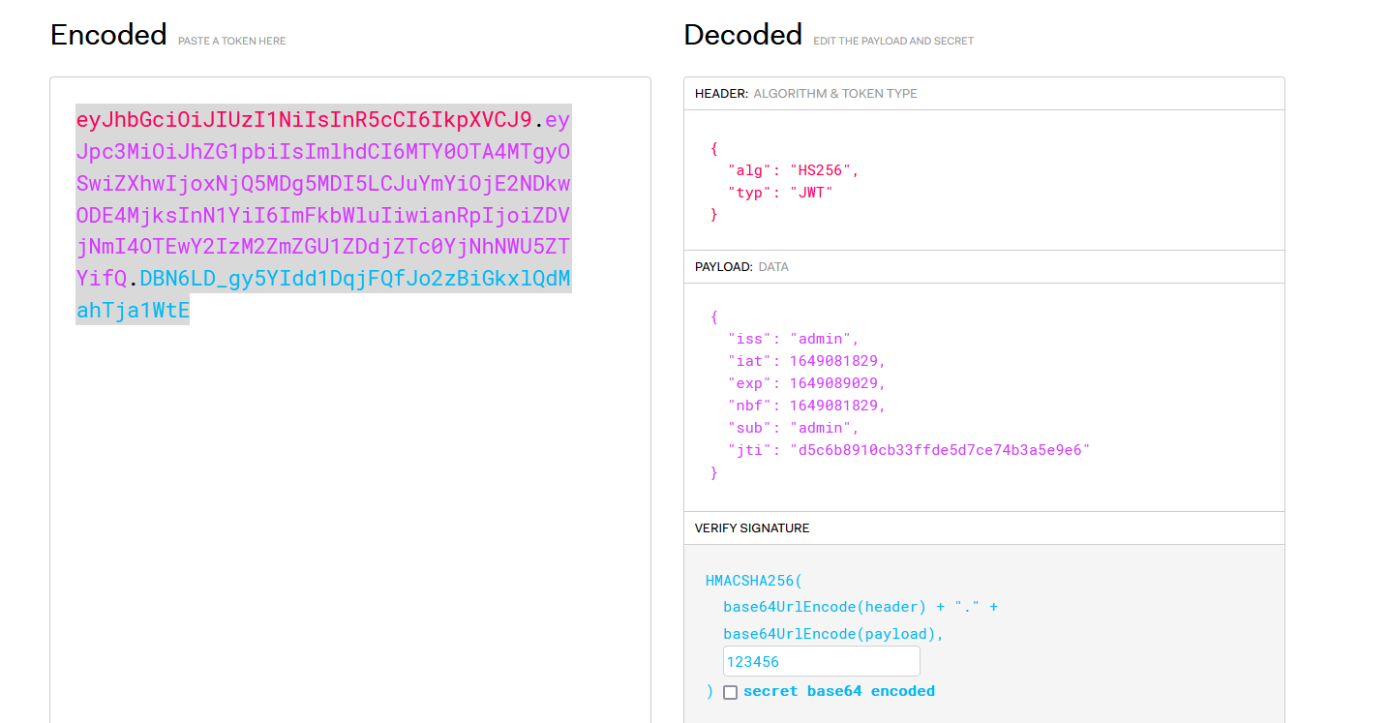Click the "nbf": 1649081829 payload line
1389x723 pixels.
tap(806, 406)
